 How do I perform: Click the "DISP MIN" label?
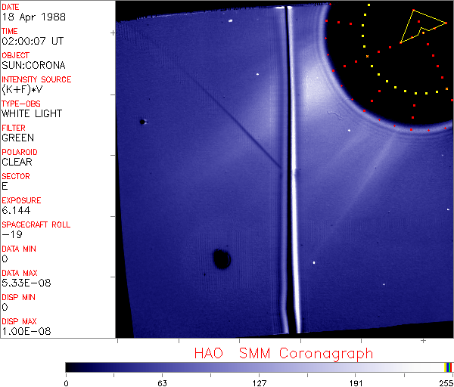(18, 297)
